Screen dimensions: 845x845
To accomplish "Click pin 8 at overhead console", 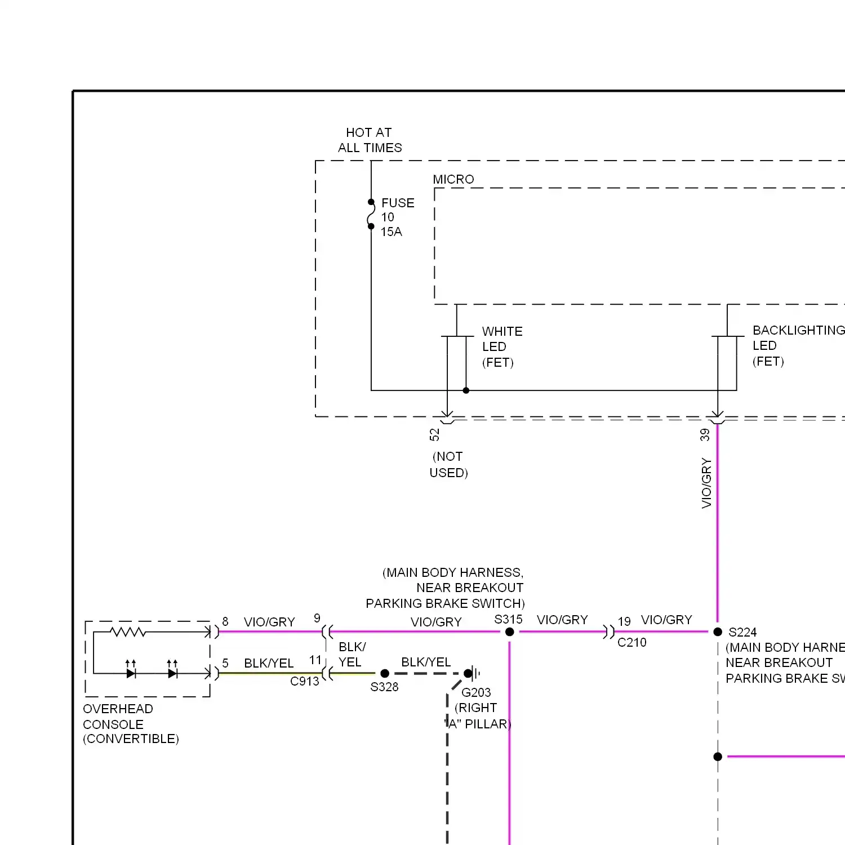I will (x=225, y=621).
